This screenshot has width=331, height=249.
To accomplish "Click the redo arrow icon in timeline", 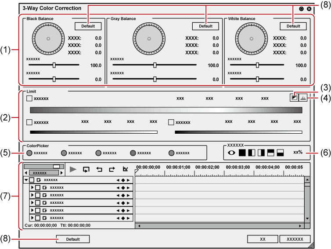I will pos(112,169).
